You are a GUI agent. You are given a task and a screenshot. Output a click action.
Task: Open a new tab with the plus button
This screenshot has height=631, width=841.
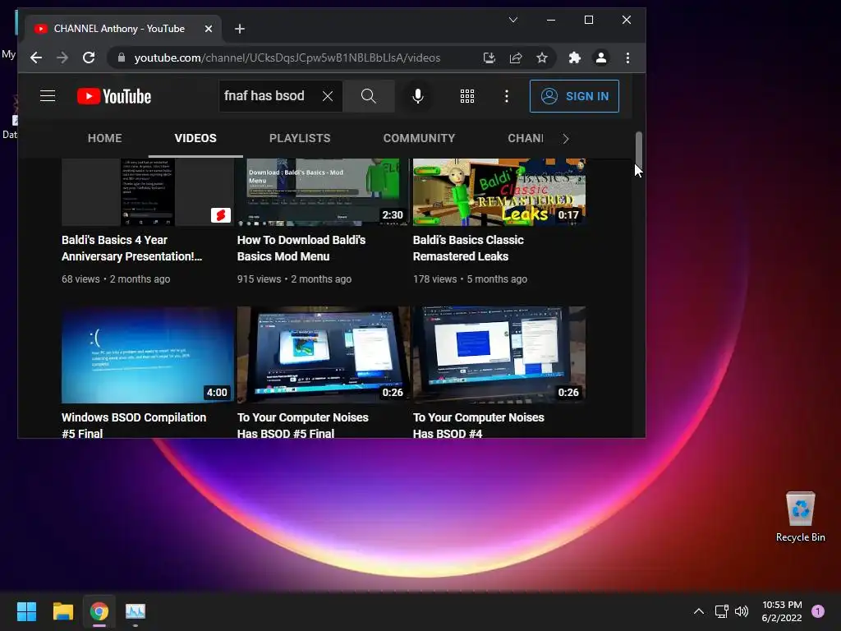click(x=240, y=29)
